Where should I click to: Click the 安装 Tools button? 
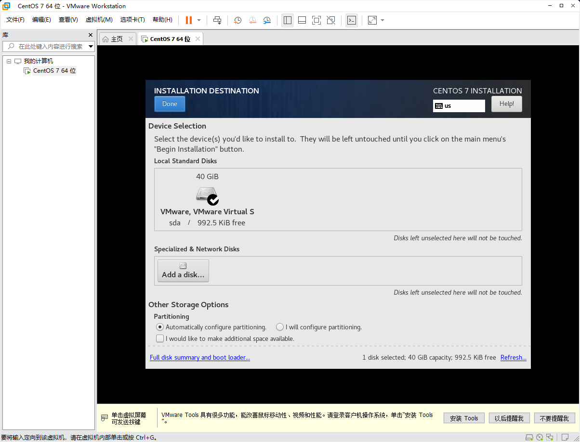[x=464, y=418]
